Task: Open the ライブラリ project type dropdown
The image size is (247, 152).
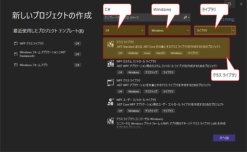Action: pos(215,30)
